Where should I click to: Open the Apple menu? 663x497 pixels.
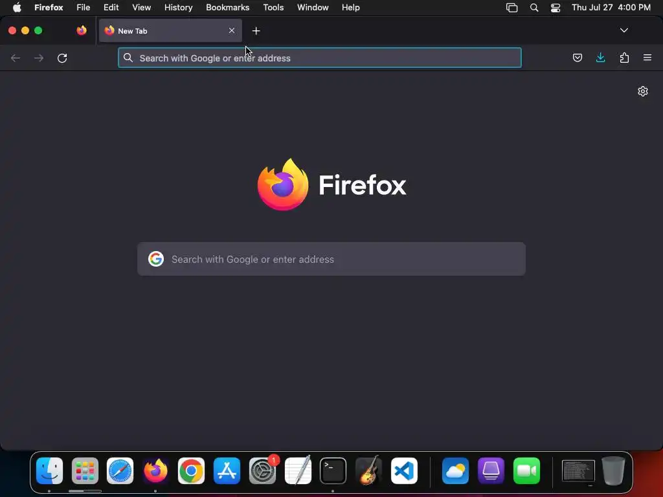[17, 7]
